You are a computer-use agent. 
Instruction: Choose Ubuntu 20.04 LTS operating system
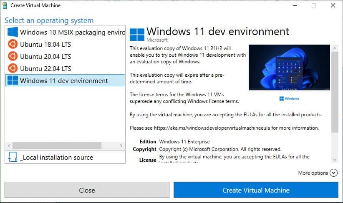click(x=65, y=56)
